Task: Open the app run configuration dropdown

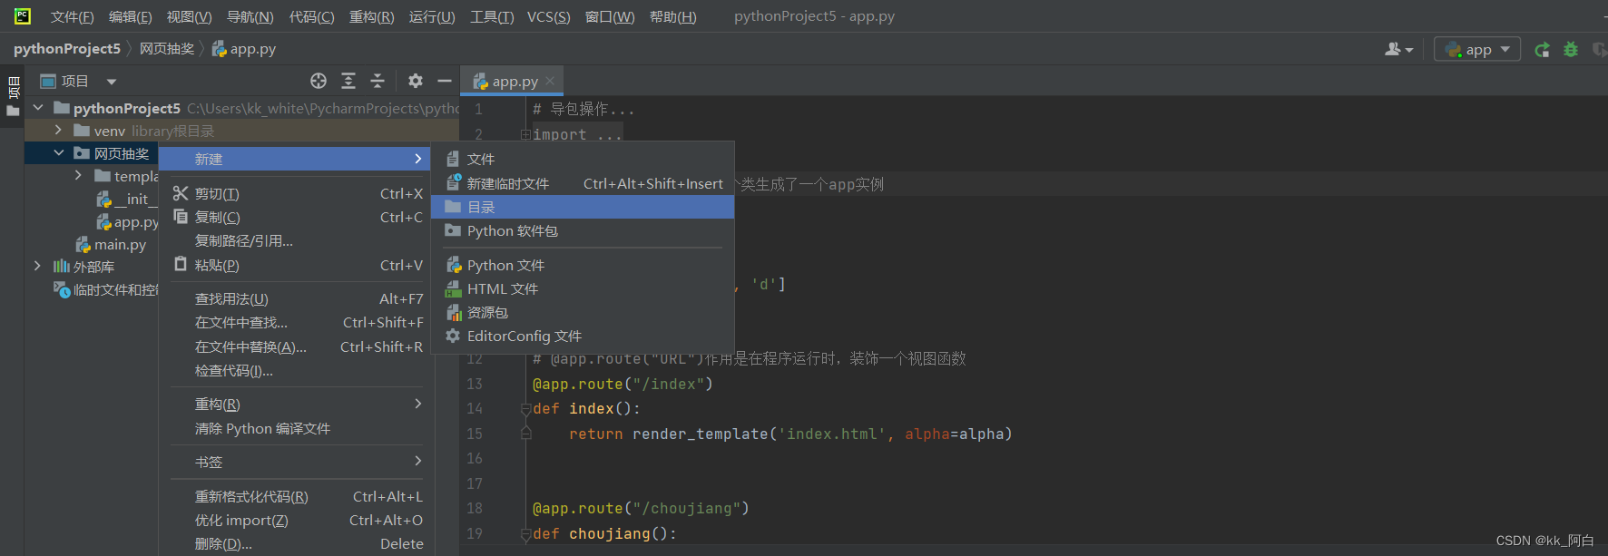Action: coord(1477,49)
